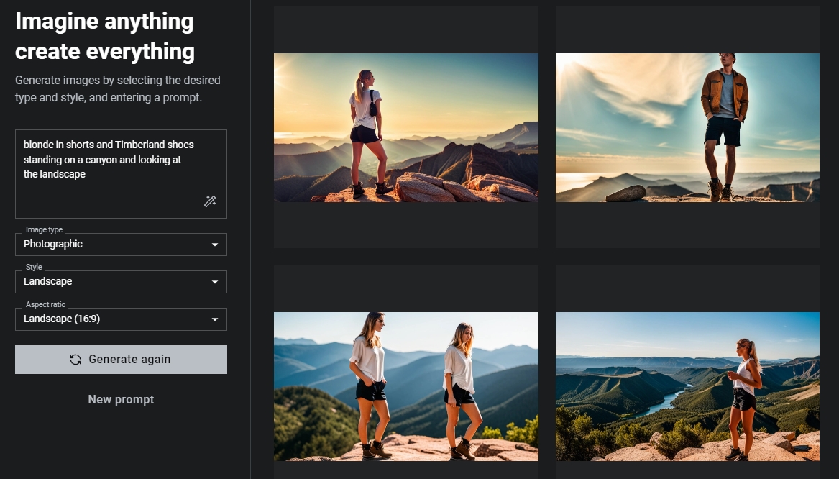Screen dimensions: 839x479
Task: Click the 'Imagine anything create everything' heading
Action: pyautogui.click(x=105, y=37)
